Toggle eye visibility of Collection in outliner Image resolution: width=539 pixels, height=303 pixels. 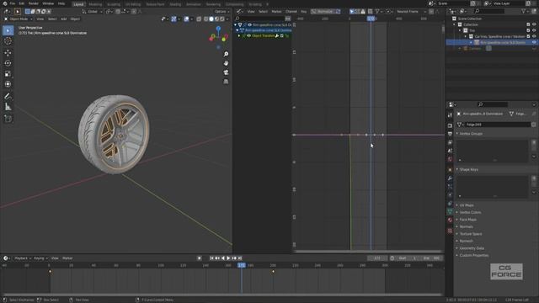pyautogui.click(x=534, y=24)
